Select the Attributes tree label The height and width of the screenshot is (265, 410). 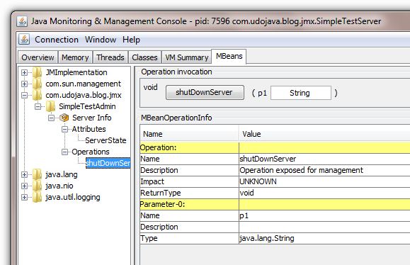click(89, 129)
